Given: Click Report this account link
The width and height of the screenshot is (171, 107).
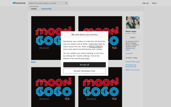Looking at the screenshot, I should (x=133, y=70).
